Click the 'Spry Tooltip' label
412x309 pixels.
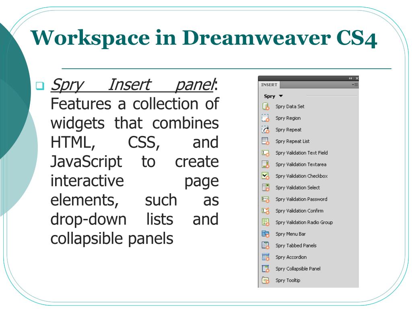(x=288, y=280)
